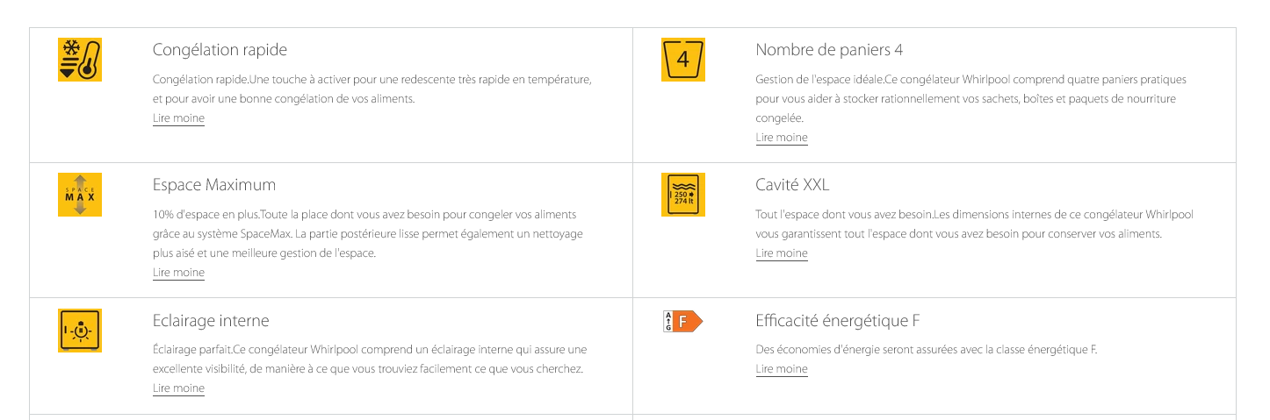Viewport: 1270px width, 420px height.
Task: Collapse Nombre de paniers 4 via Lire moine
Action: 782,138
